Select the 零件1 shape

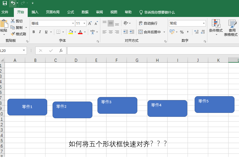coord(27,107)
